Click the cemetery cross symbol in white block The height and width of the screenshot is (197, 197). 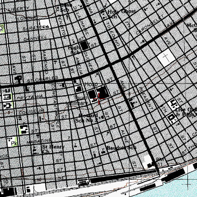[x=166, y=58]
